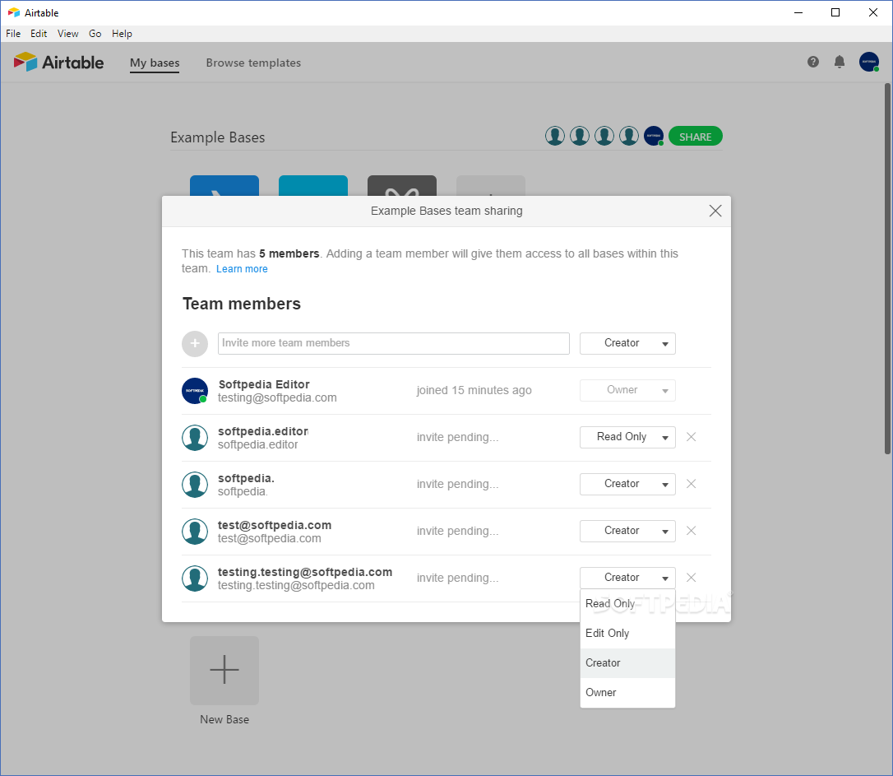Open the Go menu
893x776 pixels.
point(95,34)
